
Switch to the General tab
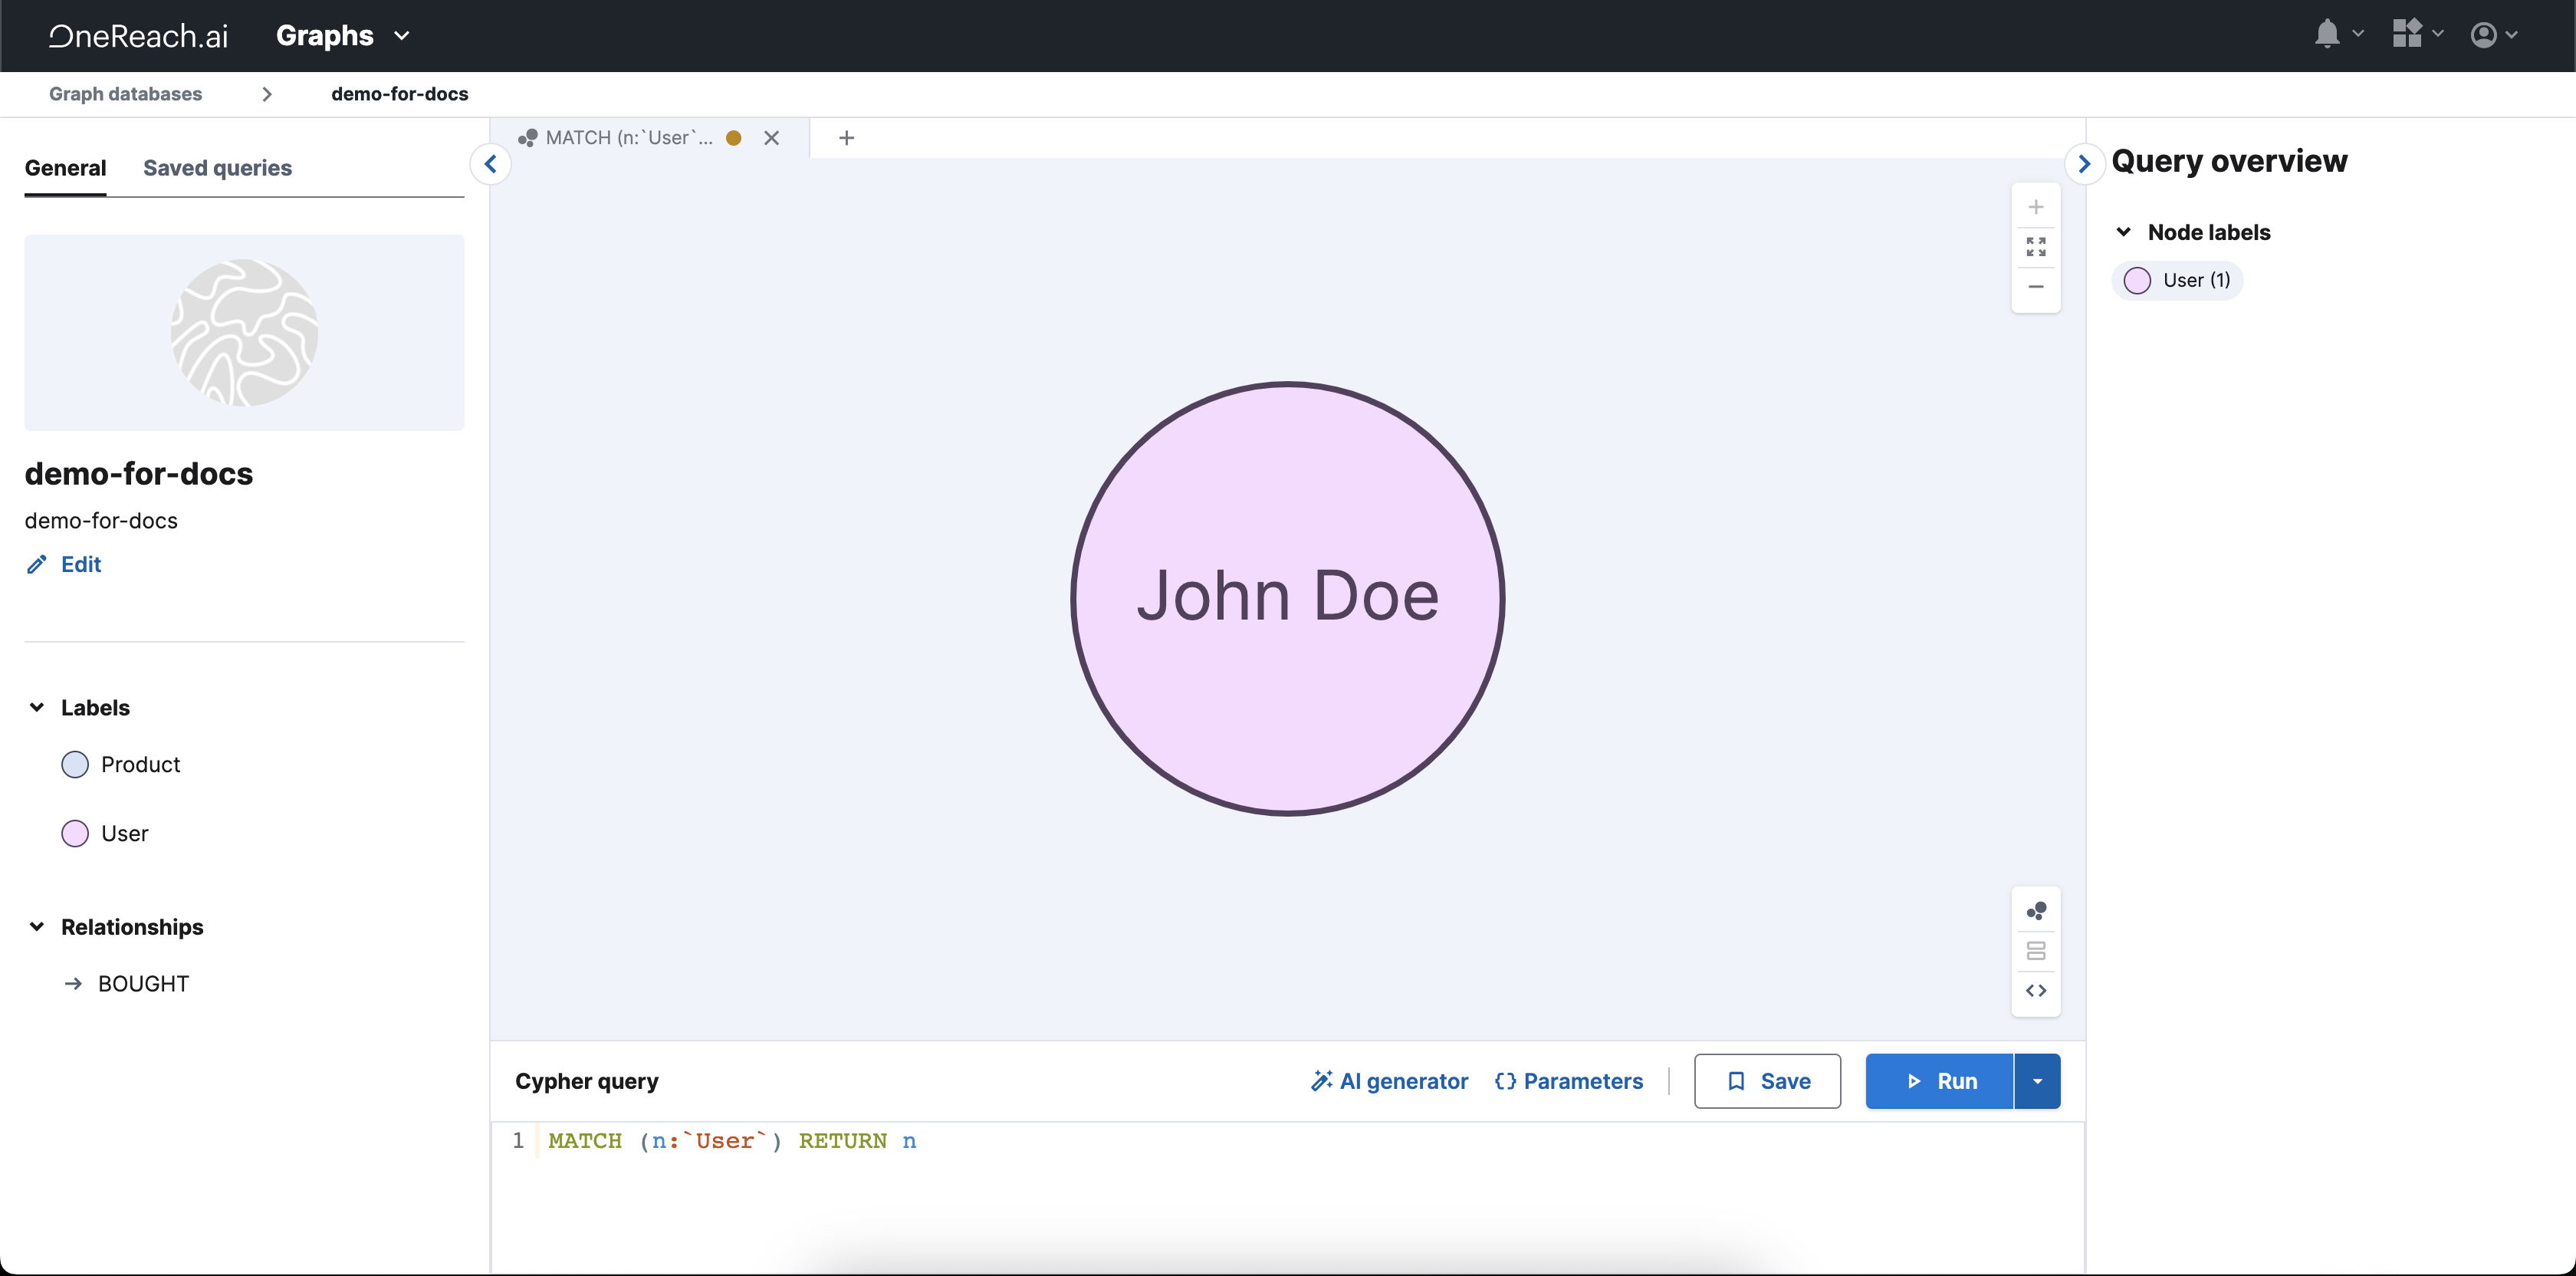point(65,168)
